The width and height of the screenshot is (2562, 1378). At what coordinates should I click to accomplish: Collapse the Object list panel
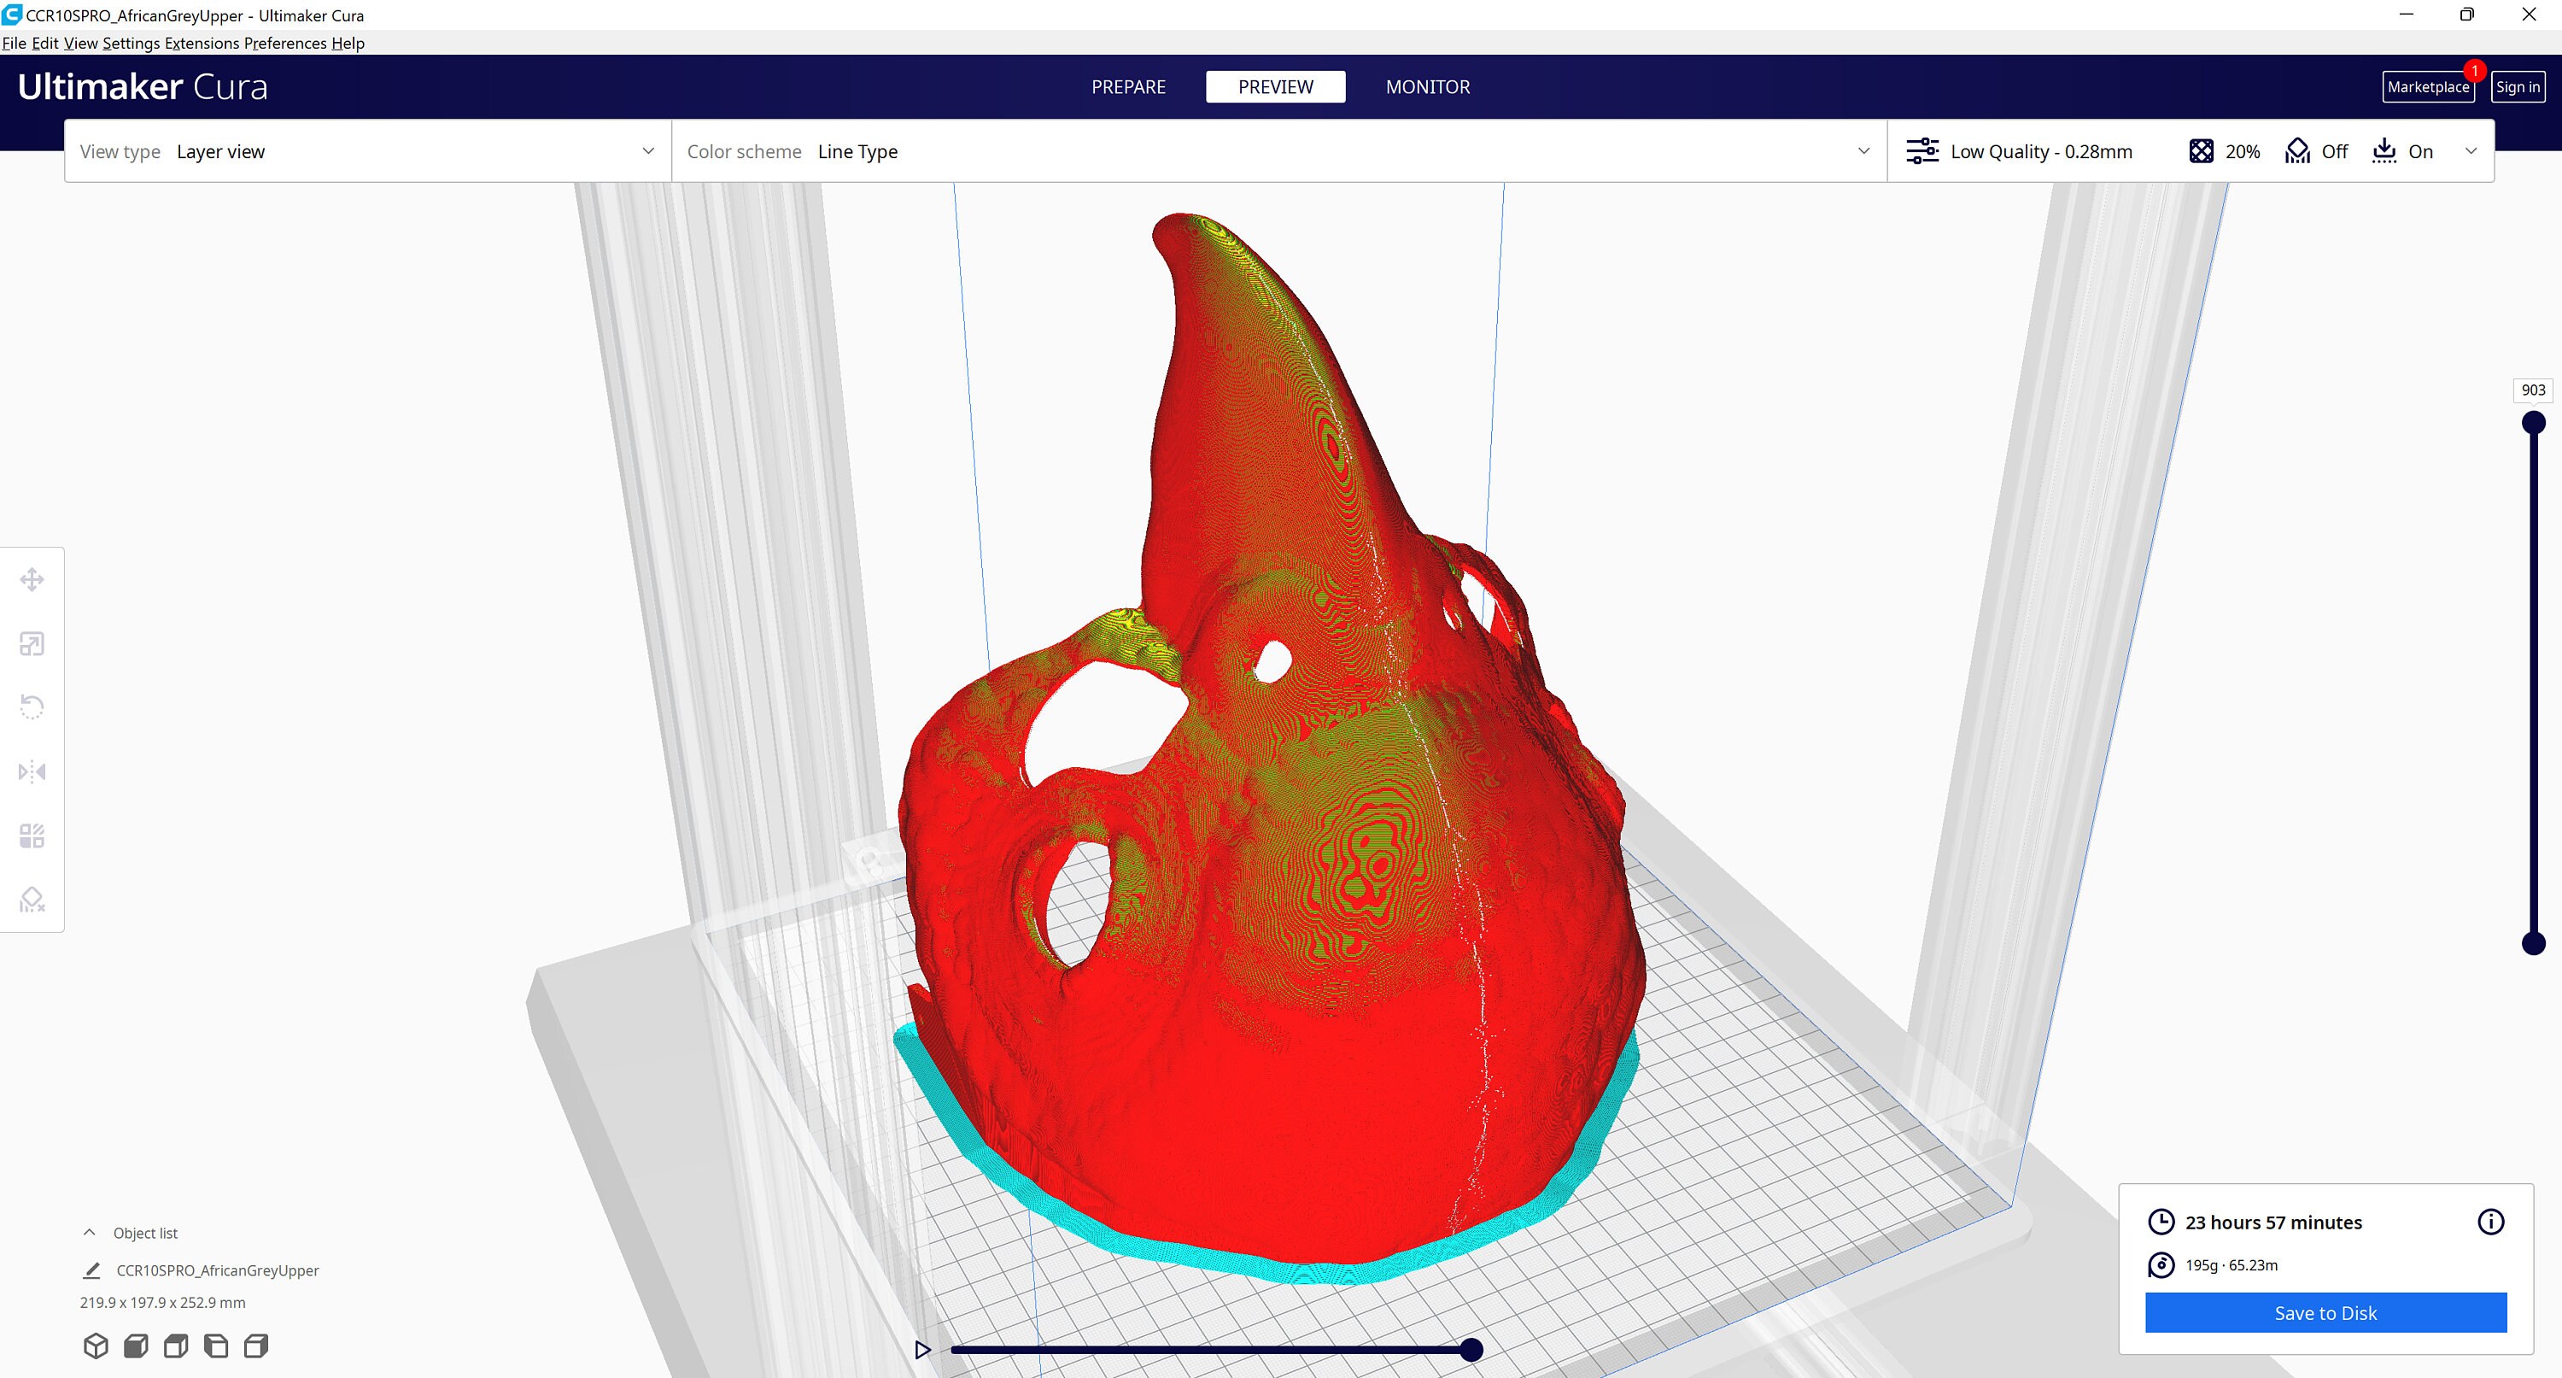[x=90, y=1232]
